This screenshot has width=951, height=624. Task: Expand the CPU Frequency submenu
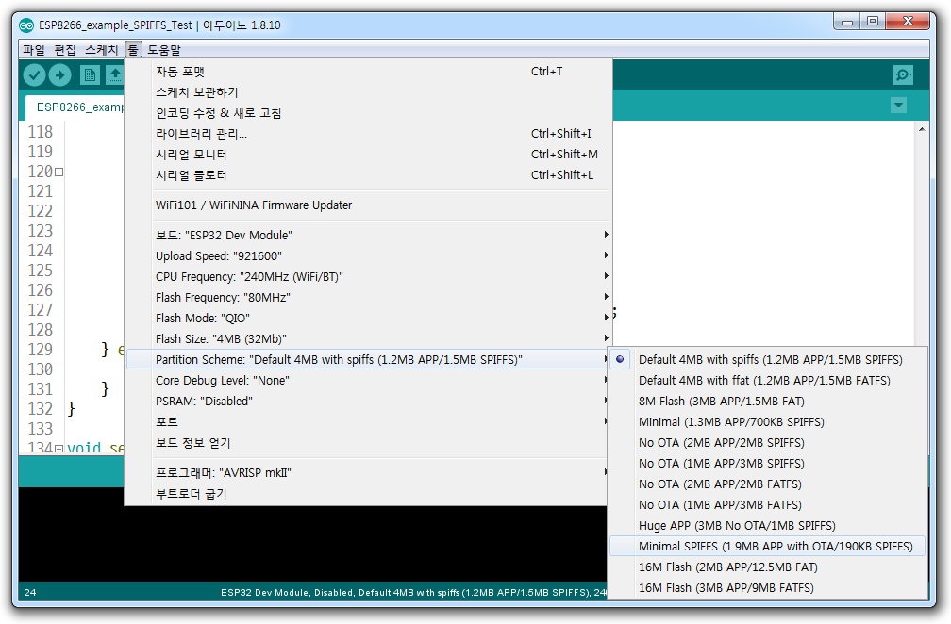pos(368,276)
